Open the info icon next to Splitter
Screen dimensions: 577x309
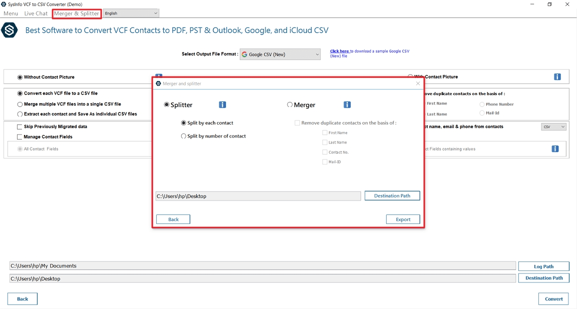pyautogui.click(x=222, y=104)
